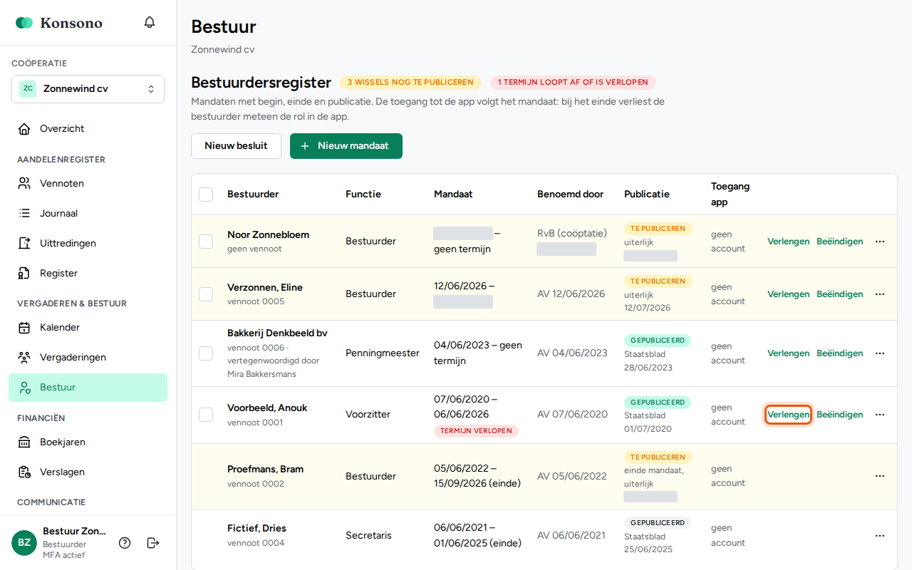912x570 pixels.
Task: Open the notifications bell
Action: point(150,23)
